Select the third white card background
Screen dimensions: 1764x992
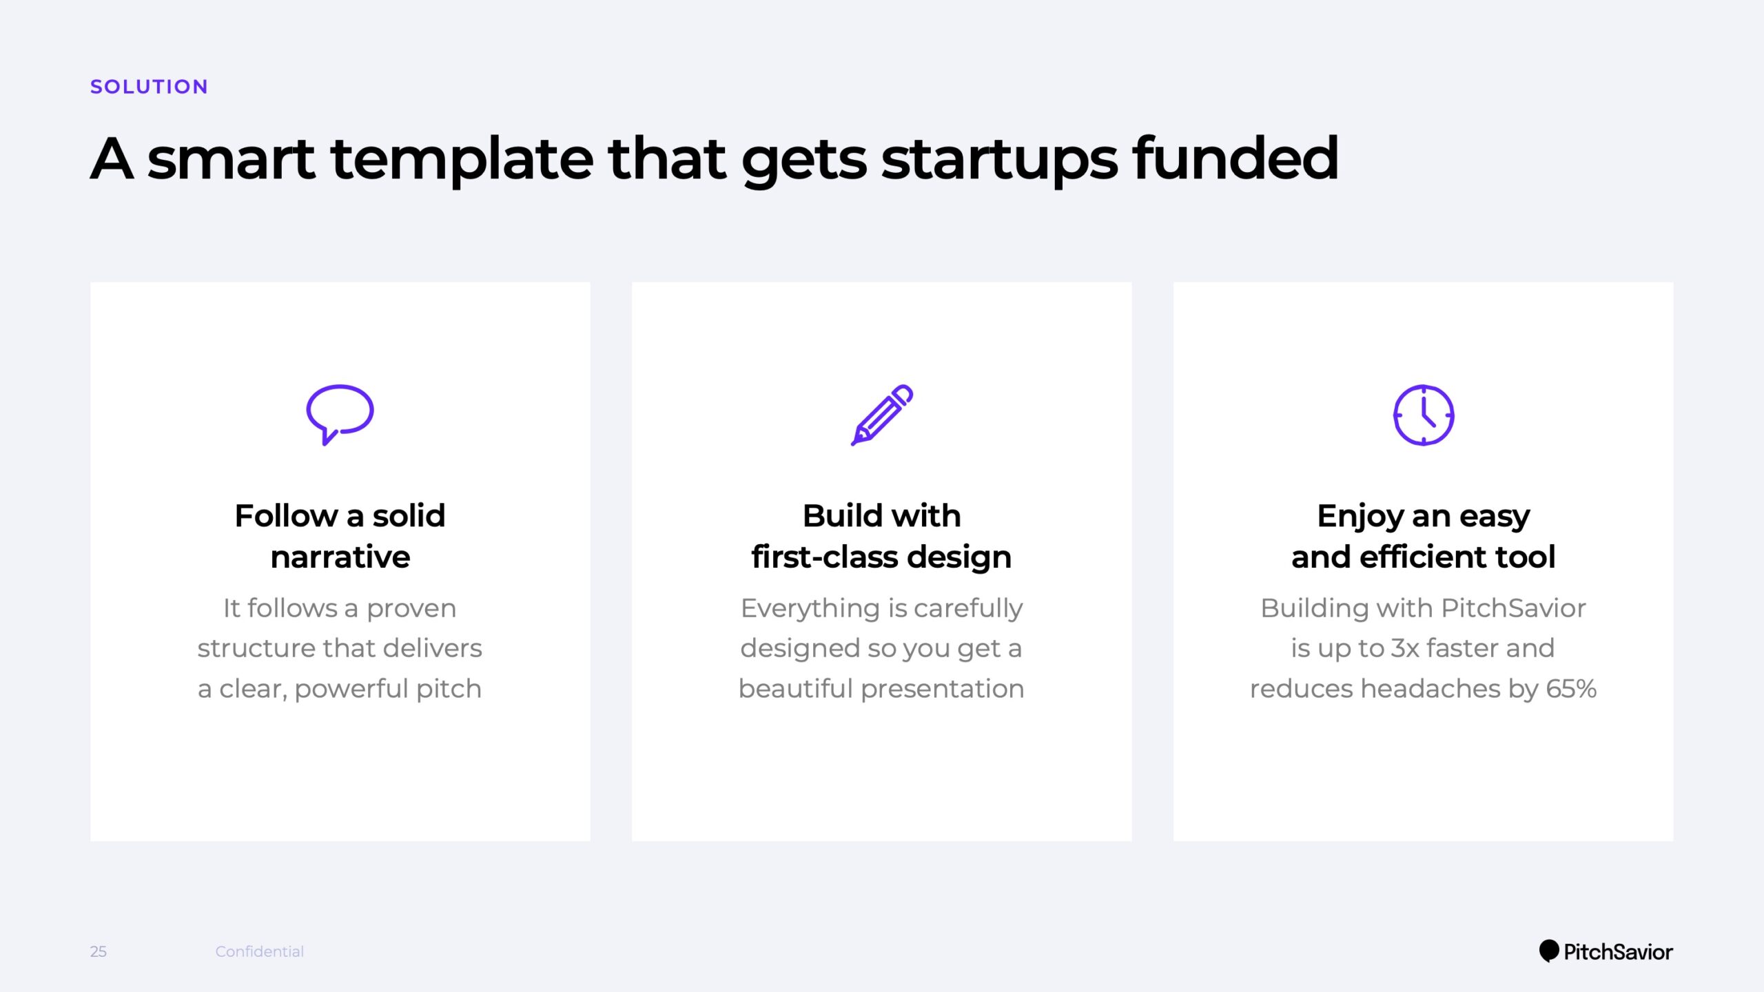coord(1424,561)
